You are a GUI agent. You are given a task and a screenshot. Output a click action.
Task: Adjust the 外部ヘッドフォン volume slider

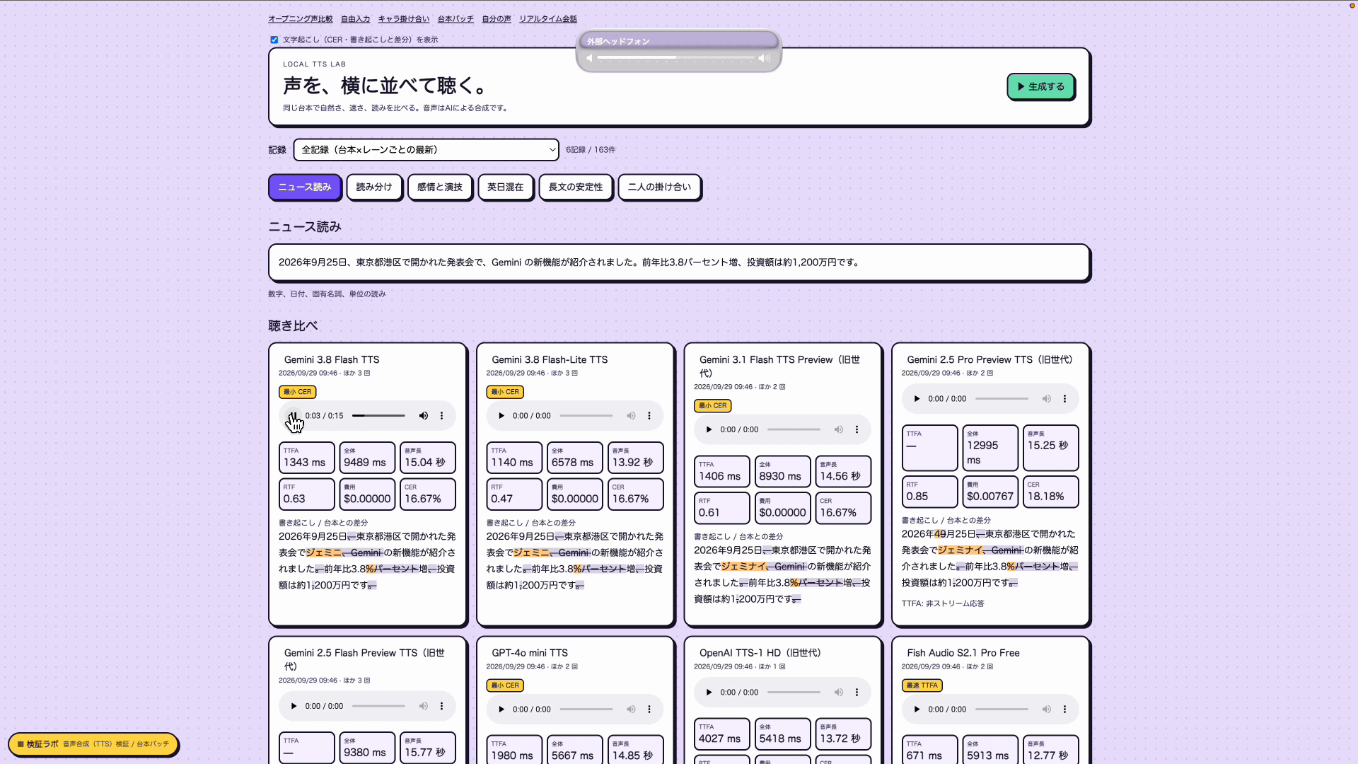[676, 58]
